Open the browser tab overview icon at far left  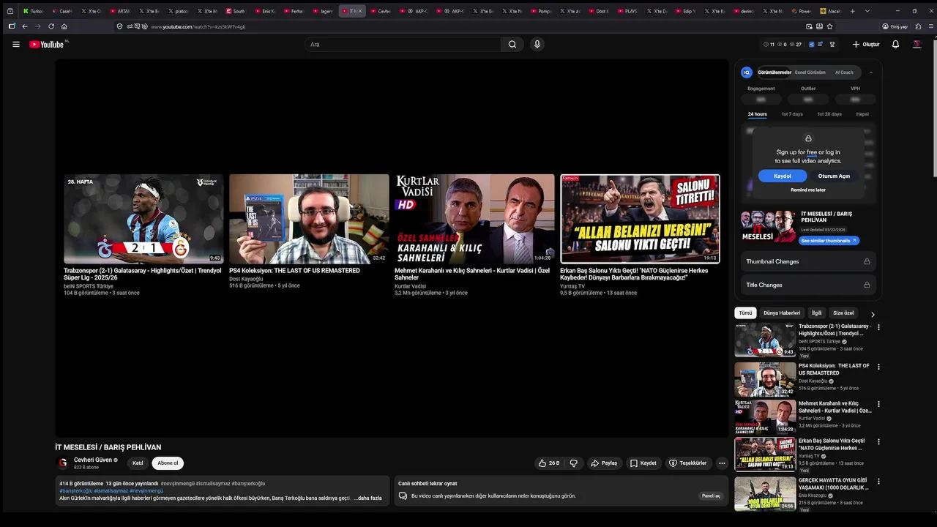pos(10,11)
